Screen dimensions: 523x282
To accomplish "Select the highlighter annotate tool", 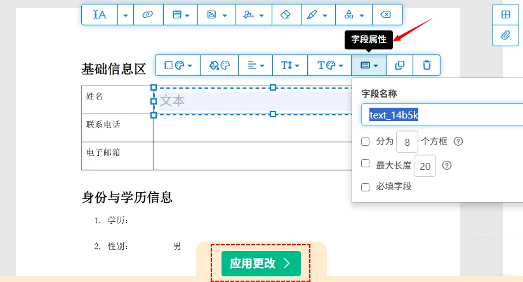I will [x=312, y=15].
